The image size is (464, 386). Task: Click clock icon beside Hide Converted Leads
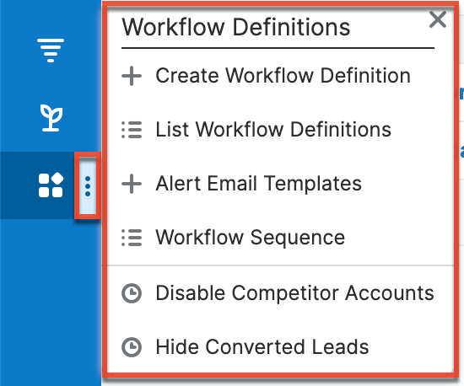point(132,347)
